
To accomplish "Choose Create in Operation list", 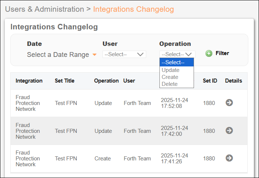I will click(x=177, y=77).
